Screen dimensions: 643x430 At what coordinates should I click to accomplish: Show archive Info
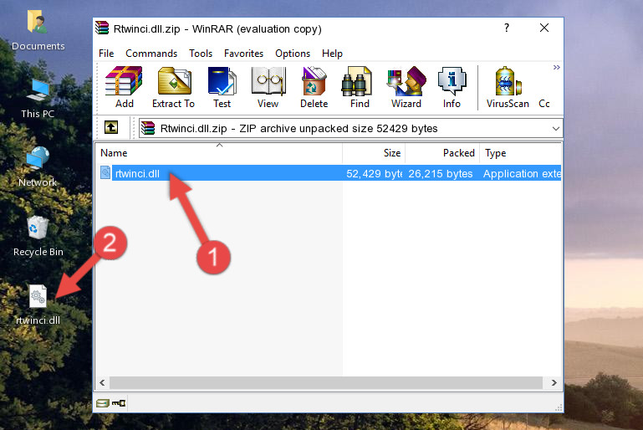click(x=452, y=87)
